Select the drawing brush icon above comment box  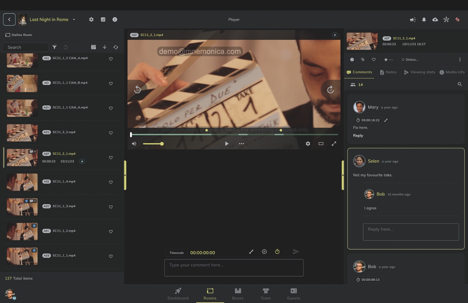(x=251, y=252)
